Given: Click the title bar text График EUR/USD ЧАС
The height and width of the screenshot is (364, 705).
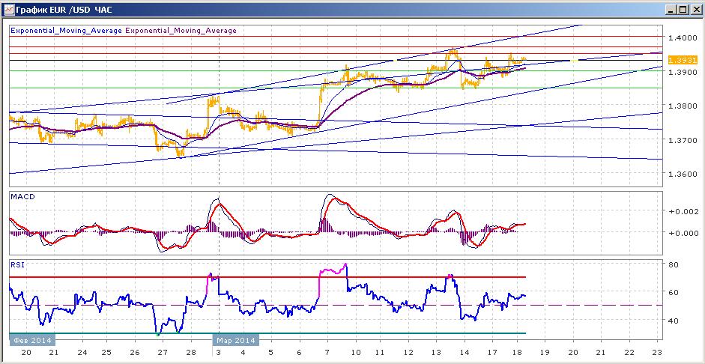Looking at the screenshot, I should [64, 10].
